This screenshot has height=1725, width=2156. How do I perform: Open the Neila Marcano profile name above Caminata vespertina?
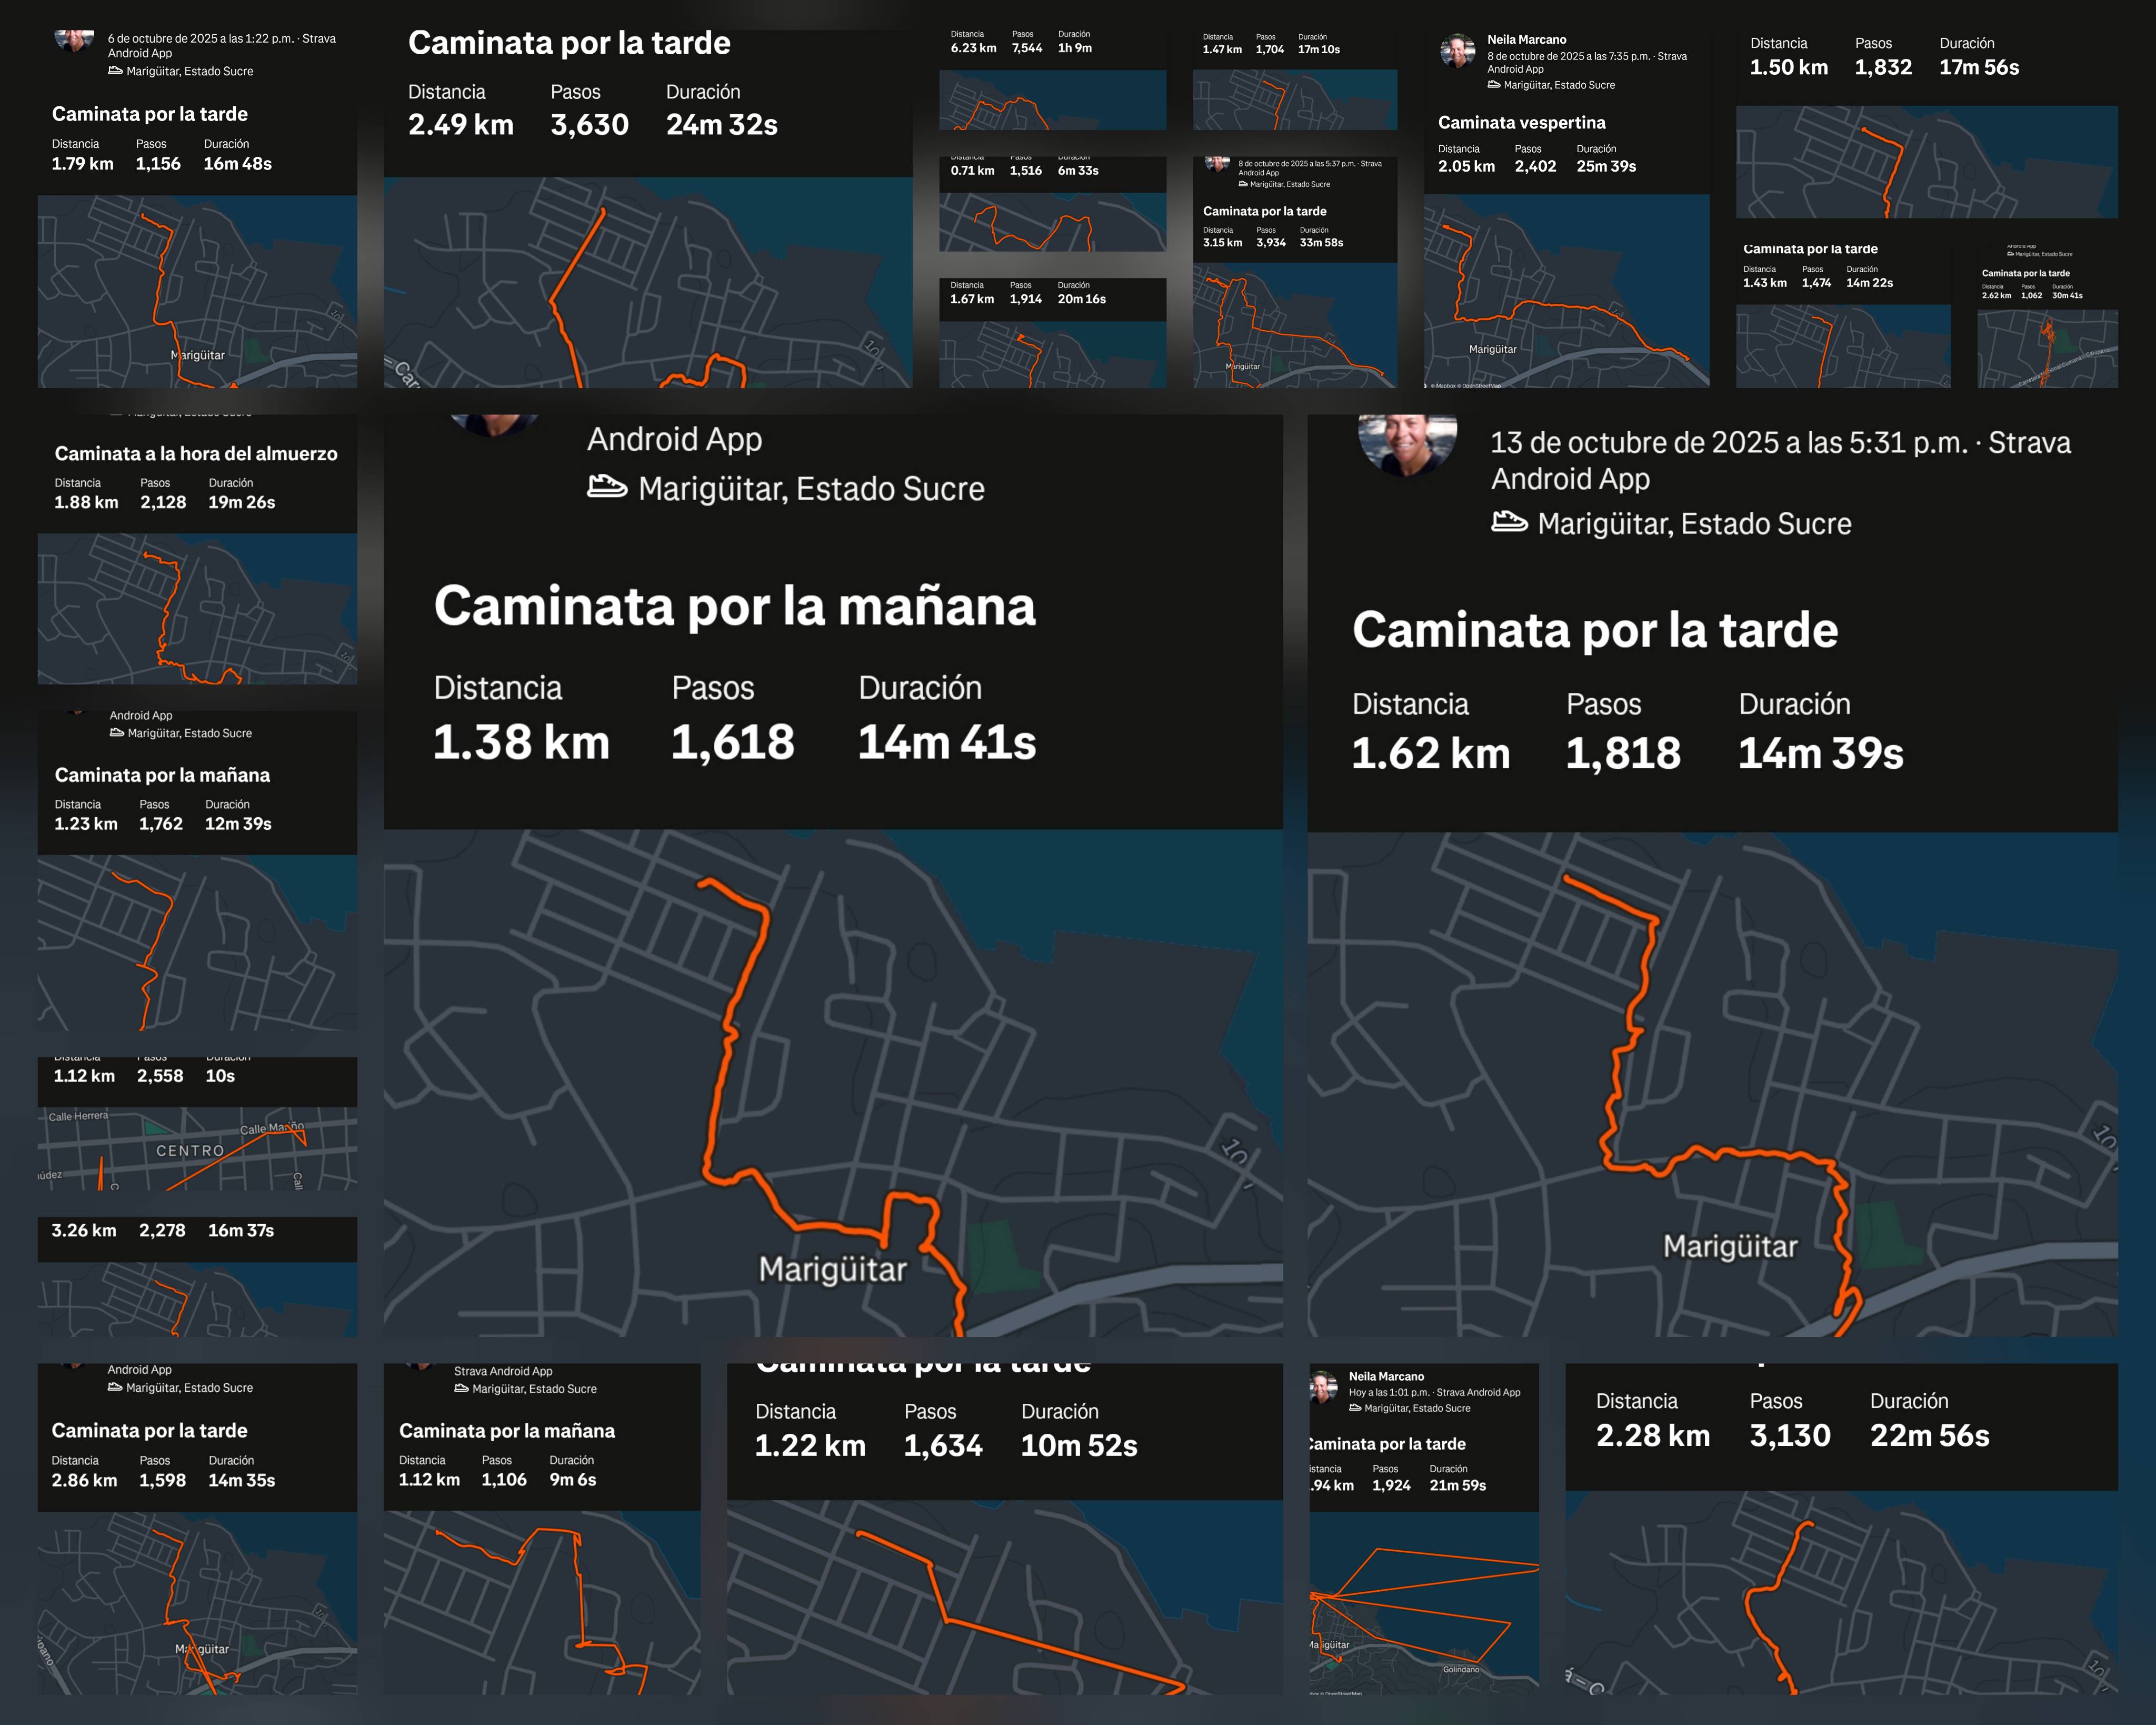(x=1526, y=40)
